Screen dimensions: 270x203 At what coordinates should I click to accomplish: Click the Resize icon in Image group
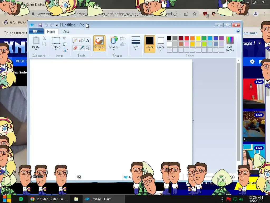[x=65, y=44]
